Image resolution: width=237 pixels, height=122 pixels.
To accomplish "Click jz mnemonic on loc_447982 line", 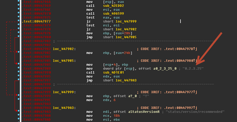I will [88, 29].
